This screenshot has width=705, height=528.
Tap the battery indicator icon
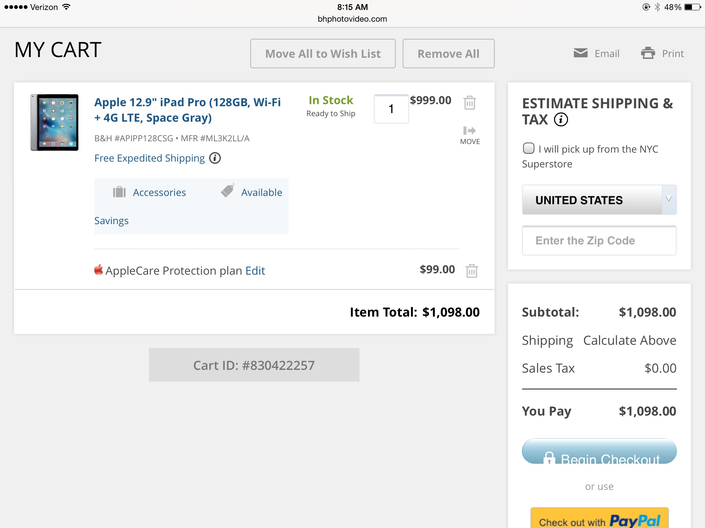coord(693,7)
